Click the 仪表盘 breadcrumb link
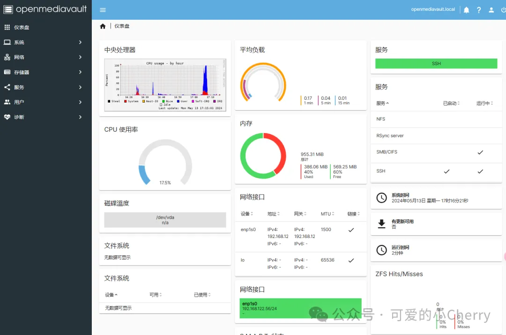 point(122,26)
